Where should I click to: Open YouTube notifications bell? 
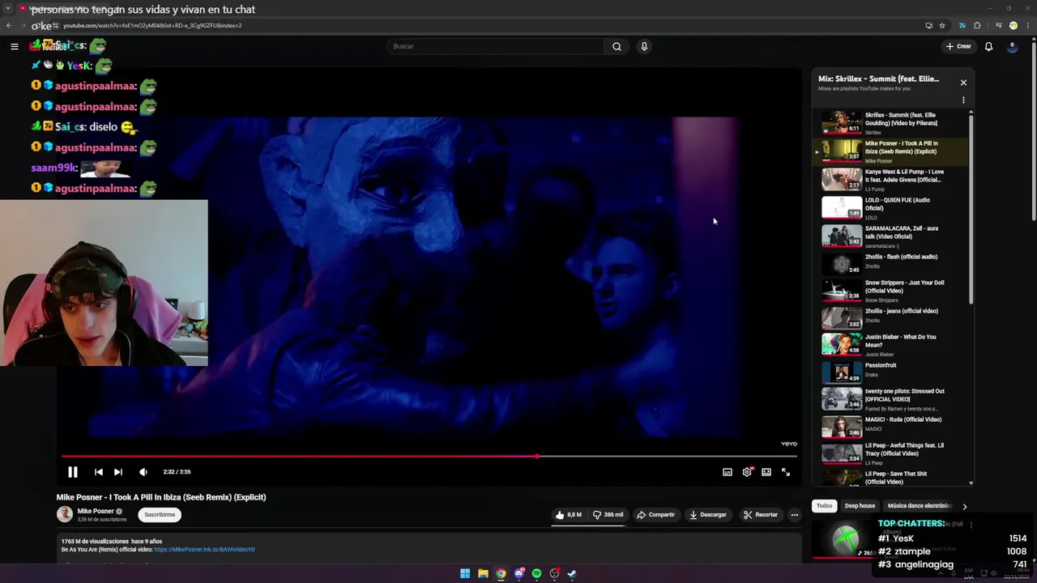(x=988, y=46)
